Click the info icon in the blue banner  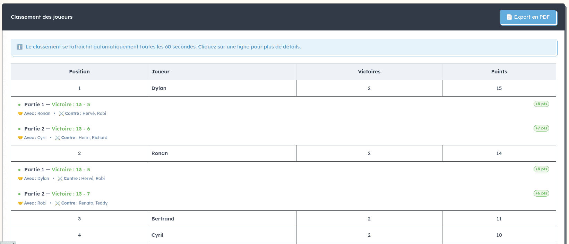click(20, 47)
